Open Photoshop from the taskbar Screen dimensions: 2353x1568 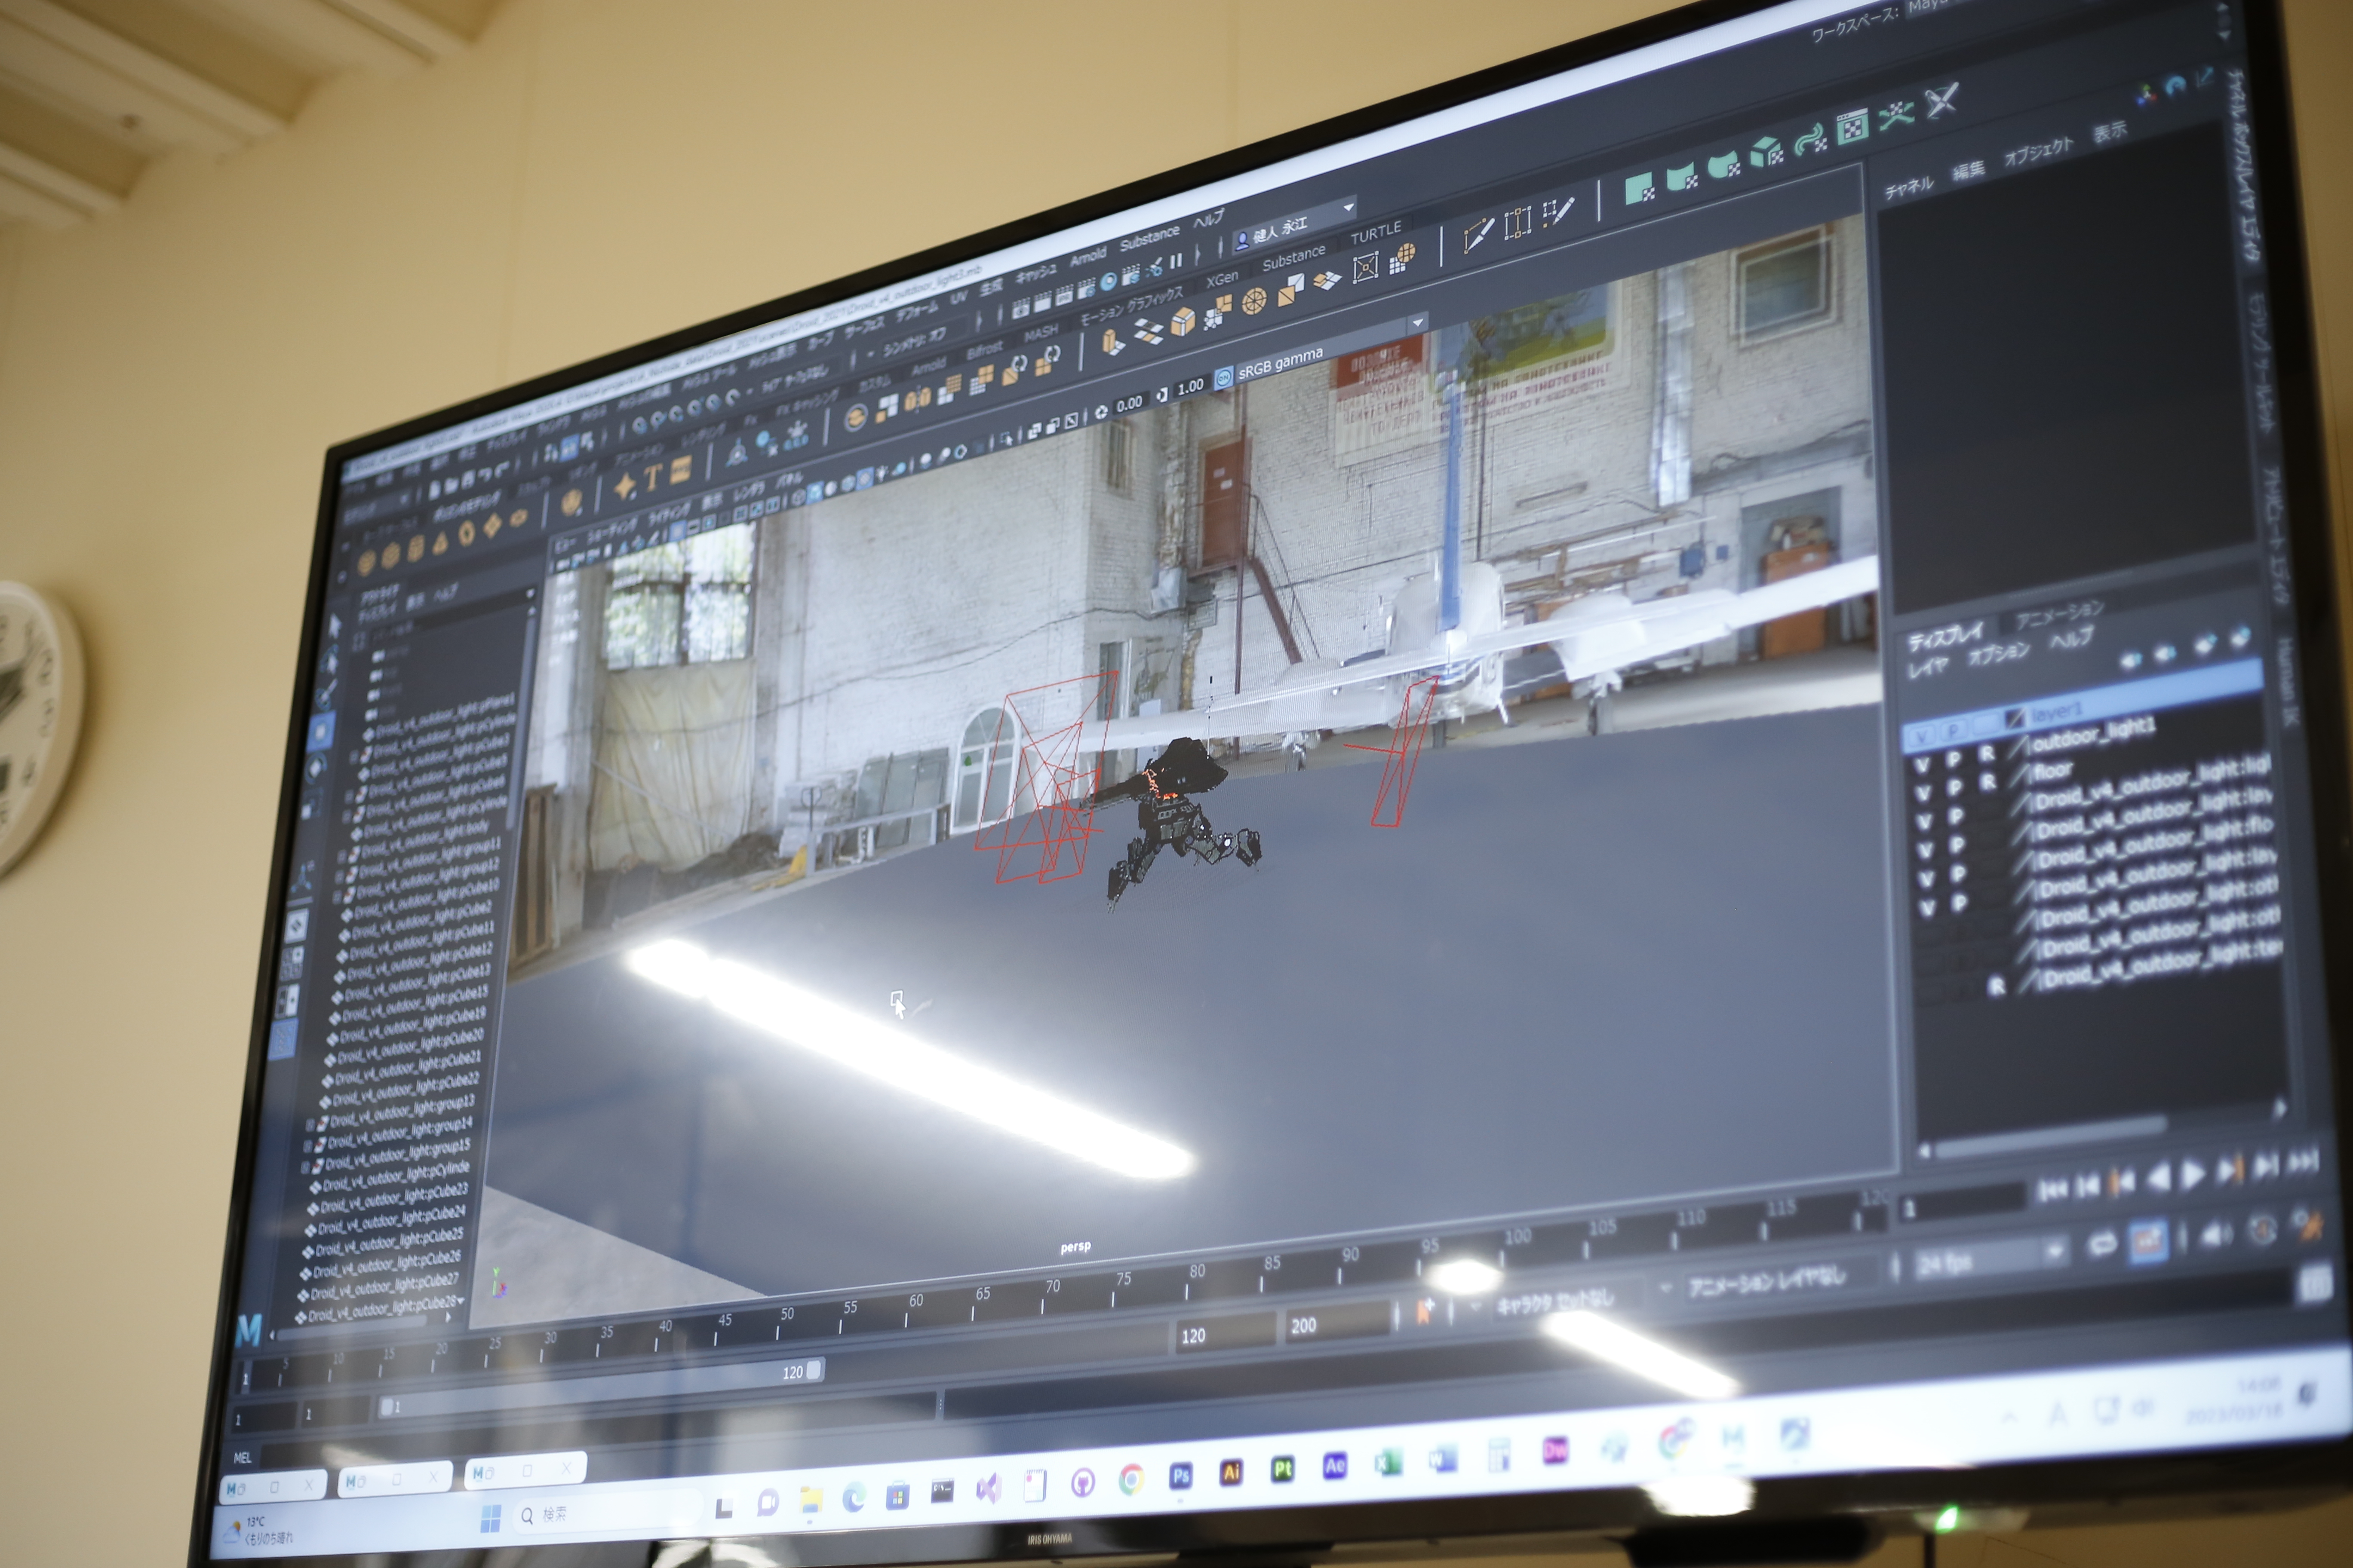point(1180,1476)
